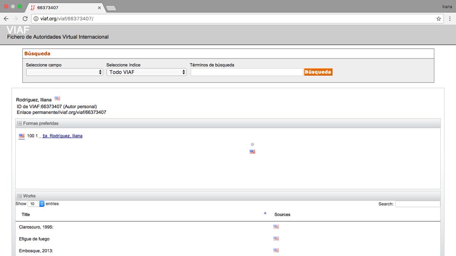This screenshot has width=456, height=256.
Task: Click the address bar URL
Action: coord(66,19)
